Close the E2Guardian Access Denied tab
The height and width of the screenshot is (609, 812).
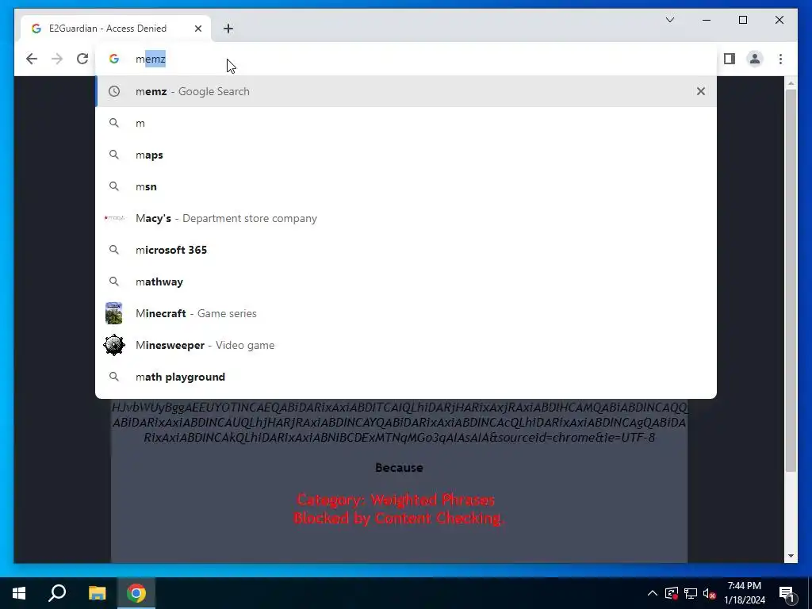[x=197, y=29]
